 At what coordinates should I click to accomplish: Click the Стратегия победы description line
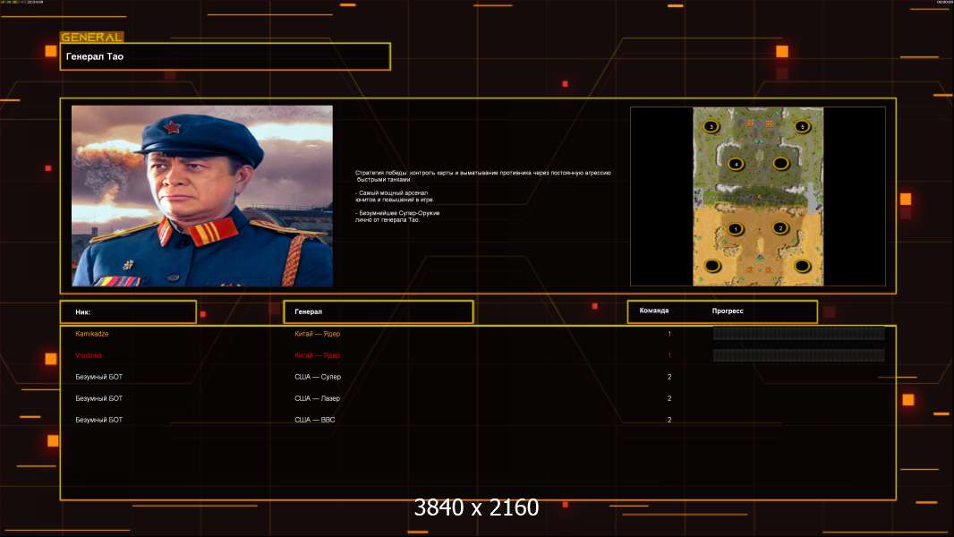click(483, 175)
